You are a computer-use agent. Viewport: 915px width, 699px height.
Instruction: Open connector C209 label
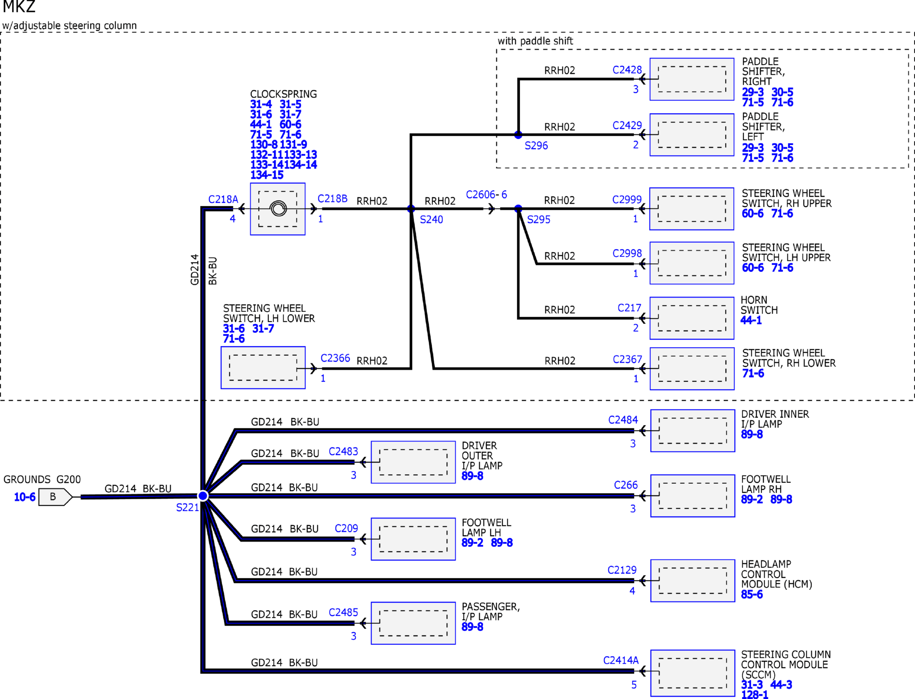(x=346, y=528)
